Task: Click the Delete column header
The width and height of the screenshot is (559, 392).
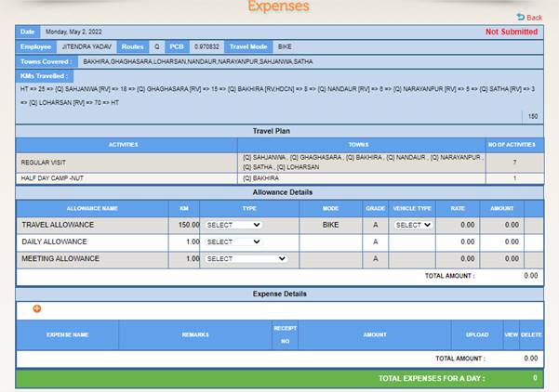Action: (x=531, y=333)
